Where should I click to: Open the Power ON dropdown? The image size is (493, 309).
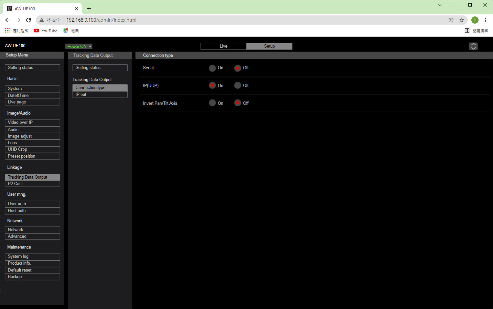[x=79, y=46]
